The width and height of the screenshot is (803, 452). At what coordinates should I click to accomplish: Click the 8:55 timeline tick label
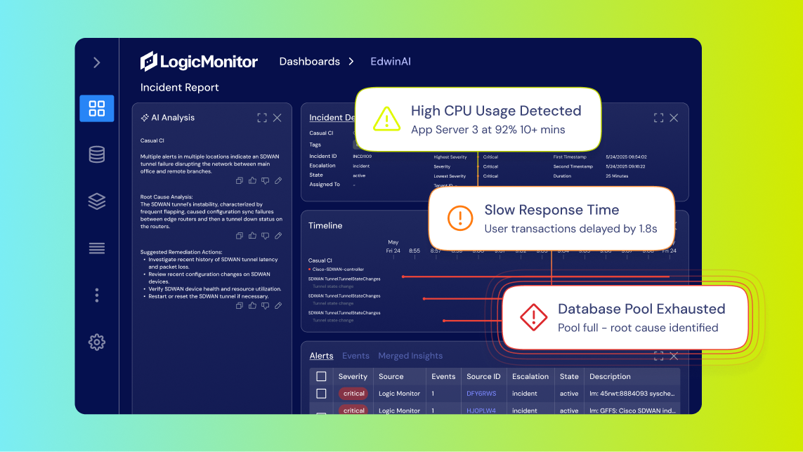point(414,251)
